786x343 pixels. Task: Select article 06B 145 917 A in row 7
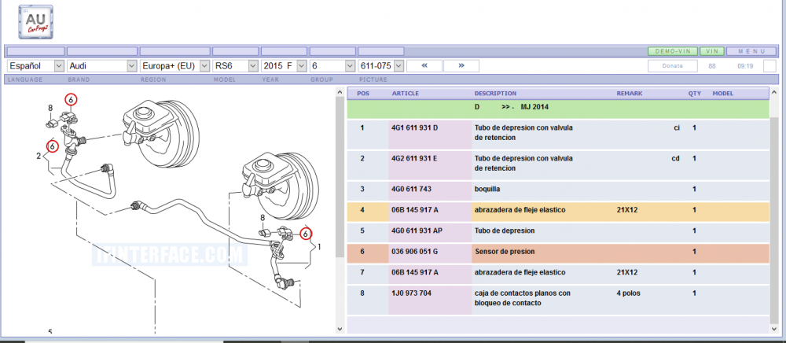(414, 272)
